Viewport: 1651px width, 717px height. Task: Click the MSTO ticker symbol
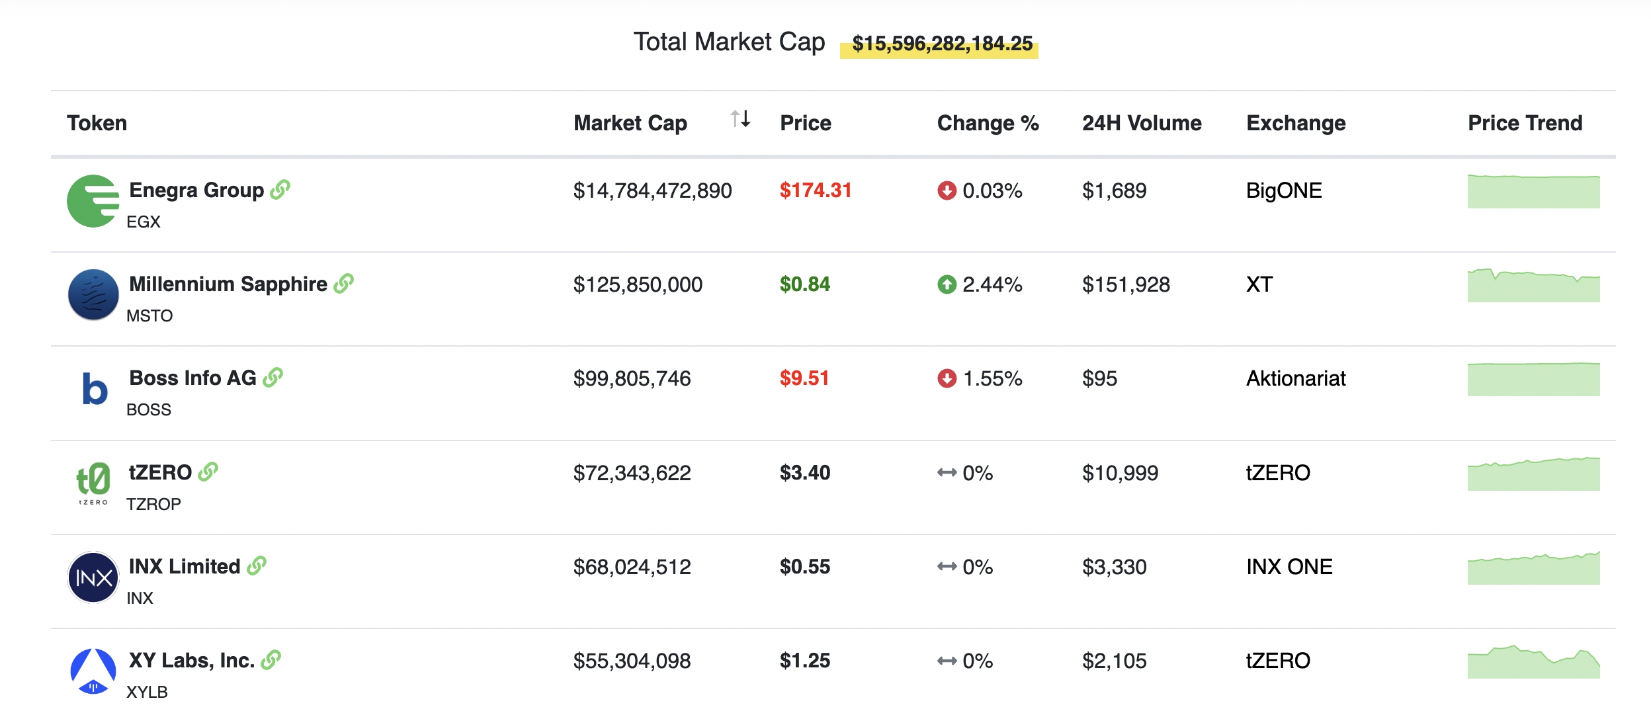[149, 316]
